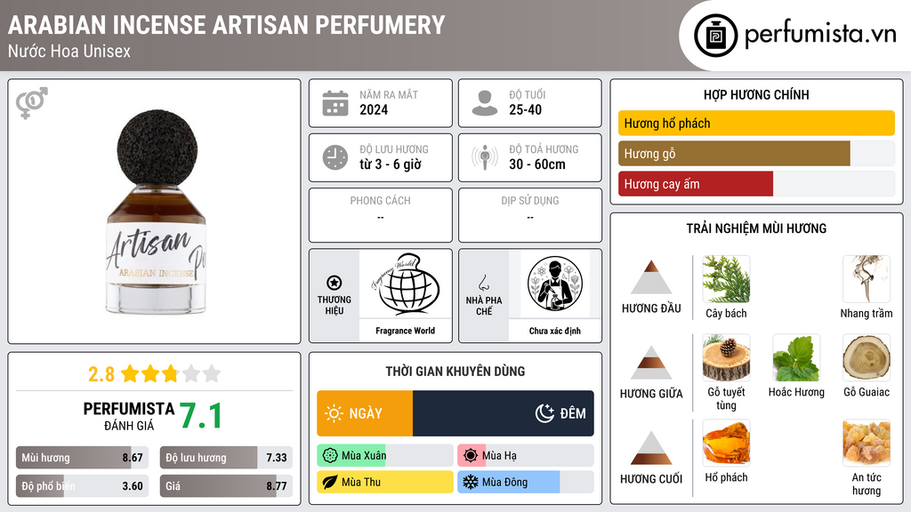Click the perfumer illustration Chưa xác định

point(555,284)
